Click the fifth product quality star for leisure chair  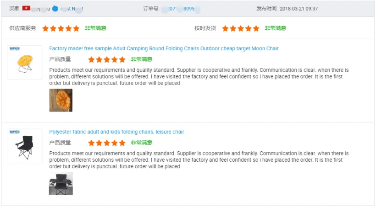[x=122, y=143]
